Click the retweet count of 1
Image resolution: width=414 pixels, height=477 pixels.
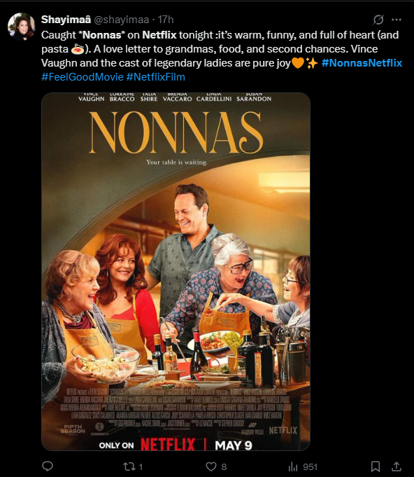[x=141, y=466]
